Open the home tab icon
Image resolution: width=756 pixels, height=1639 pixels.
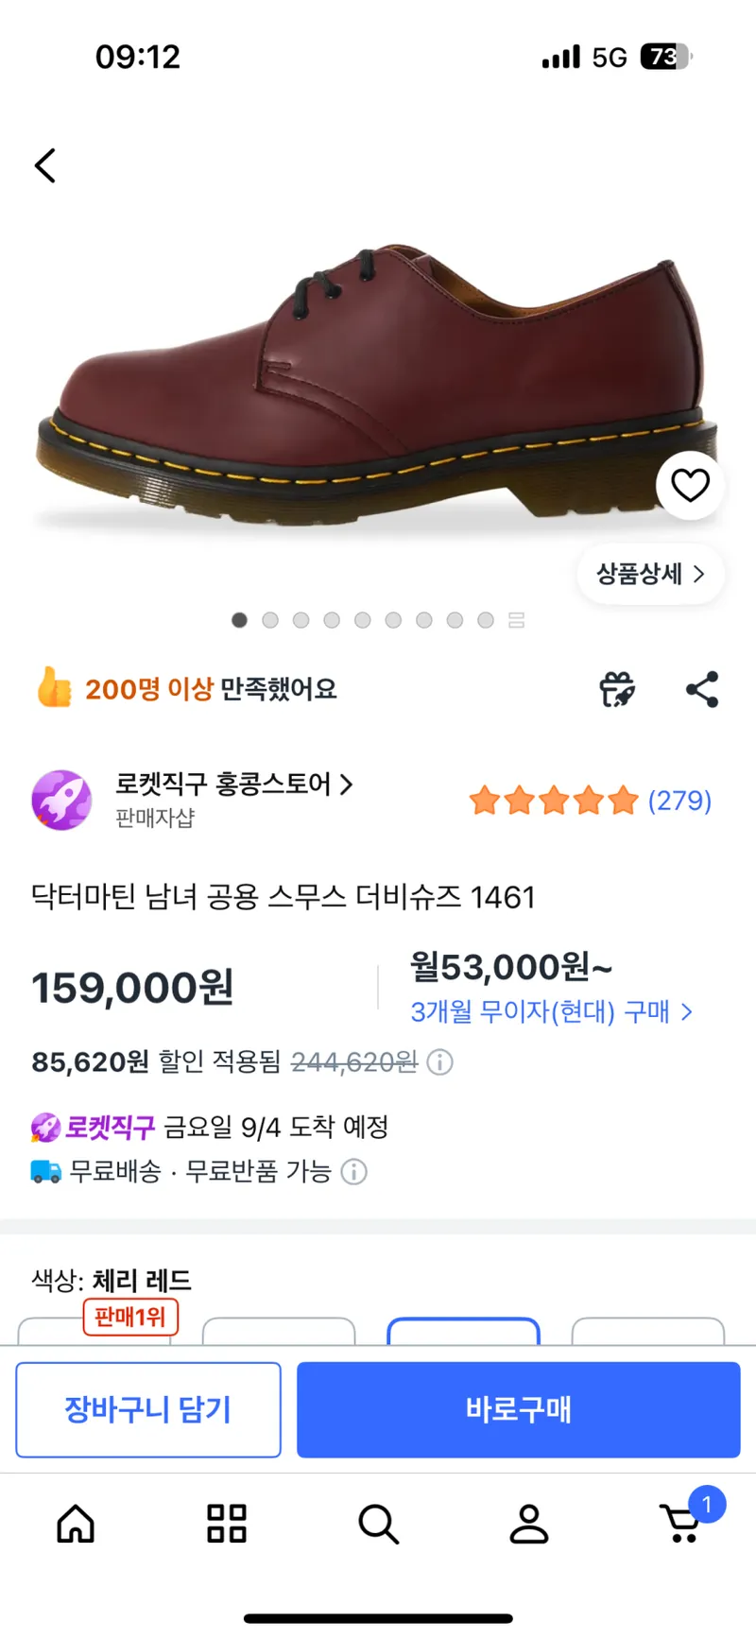[x=76, y=1524]
